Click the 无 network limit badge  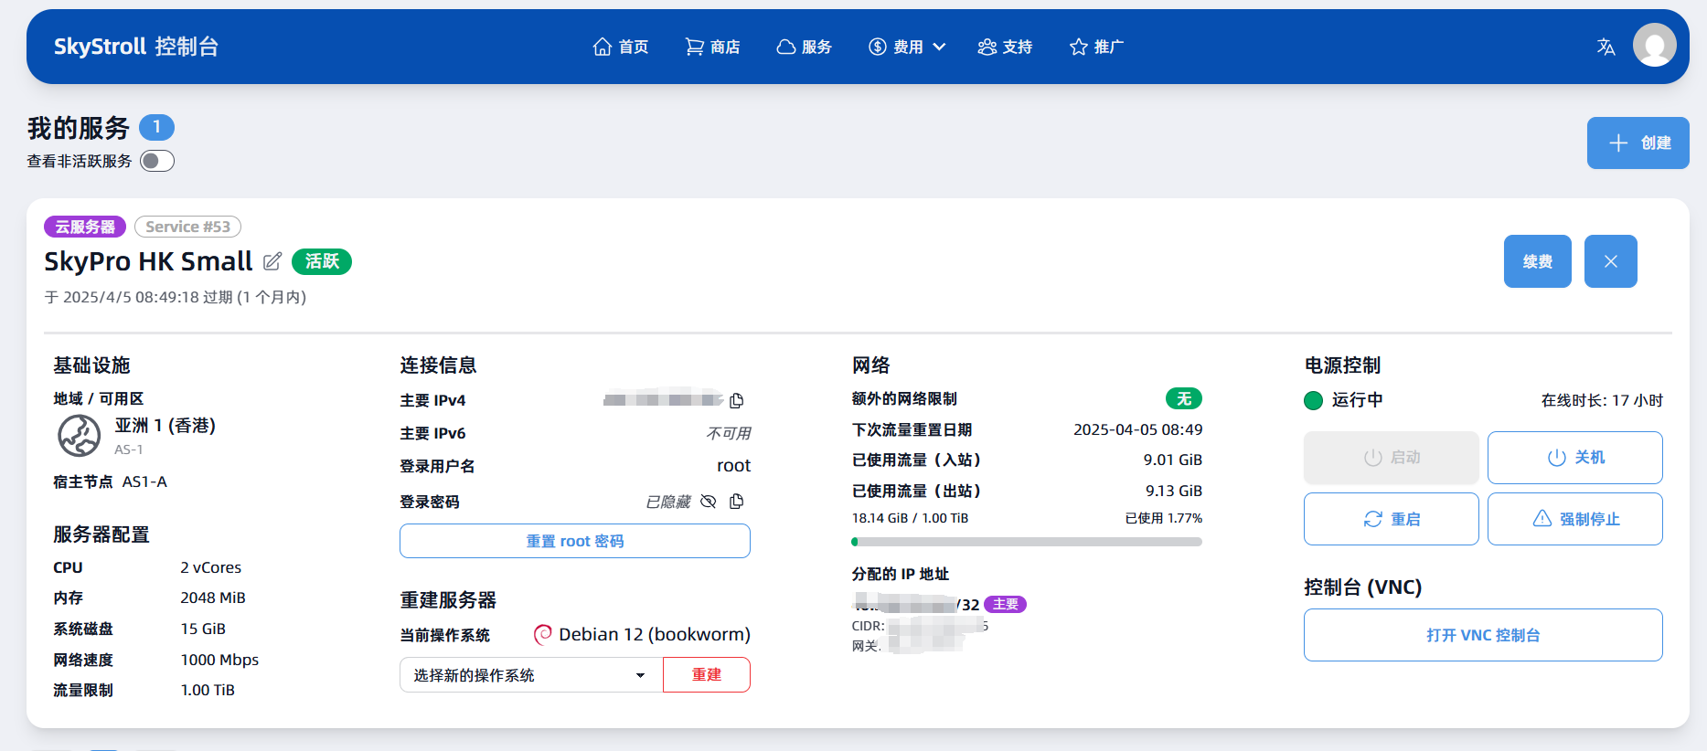pyautogui.click(x=1184, y=398)
